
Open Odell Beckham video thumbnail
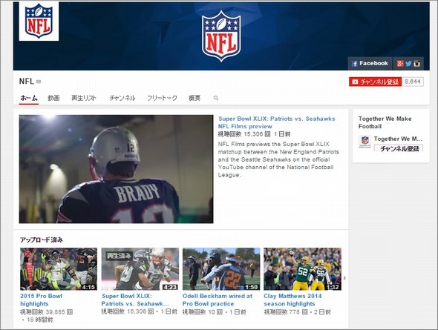(221, 269)
